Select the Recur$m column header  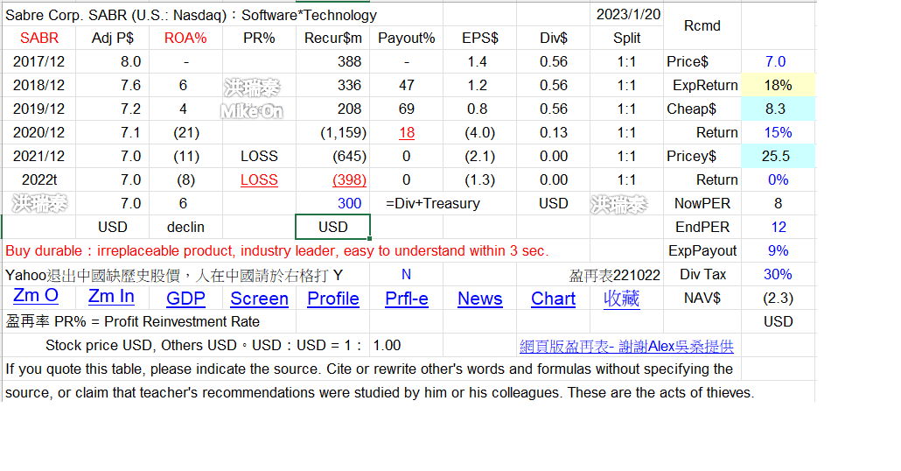point(332,38)
